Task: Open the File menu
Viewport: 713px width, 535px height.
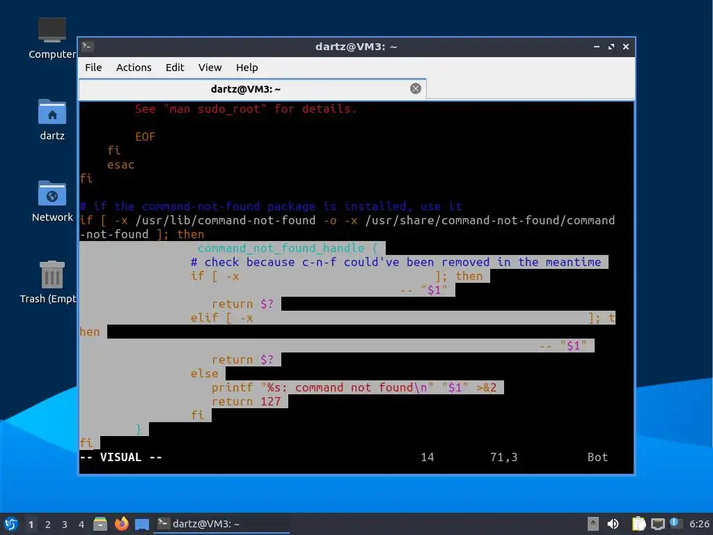Action: (x=93, y=68)
